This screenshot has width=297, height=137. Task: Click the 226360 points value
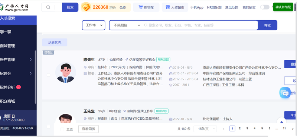(100, 7)
